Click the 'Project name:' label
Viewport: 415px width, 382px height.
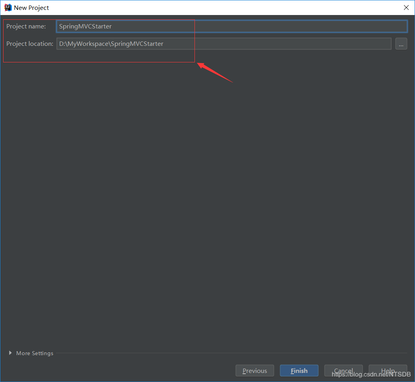(x=26, y=26)
